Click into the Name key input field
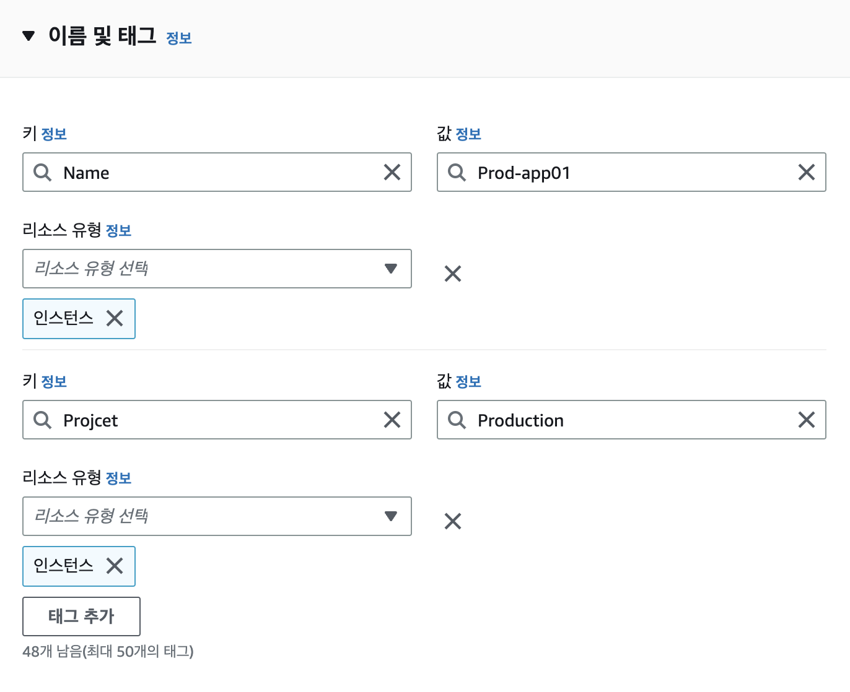 pos(217,172)
